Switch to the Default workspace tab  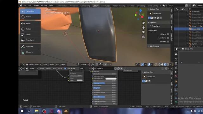pyautogui.click(x=95, y=6)
